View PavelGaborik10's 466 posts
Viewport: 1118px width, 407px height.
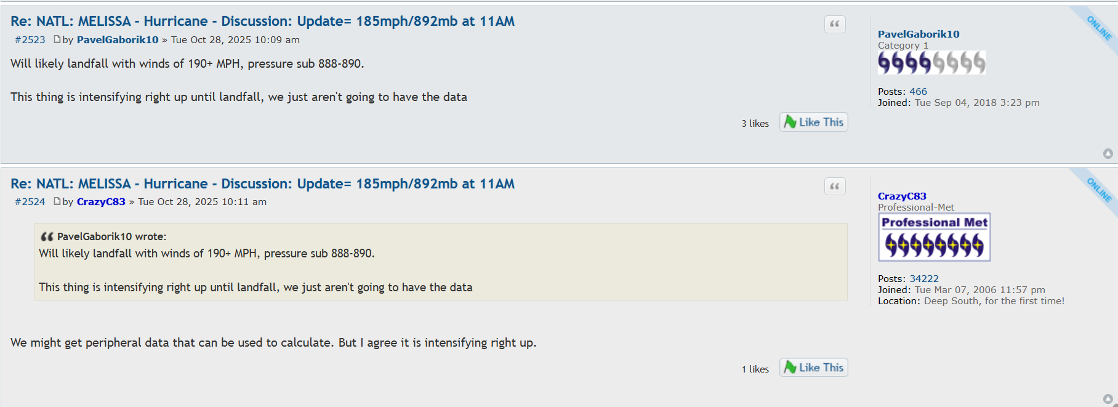click(x=918, y=91)
